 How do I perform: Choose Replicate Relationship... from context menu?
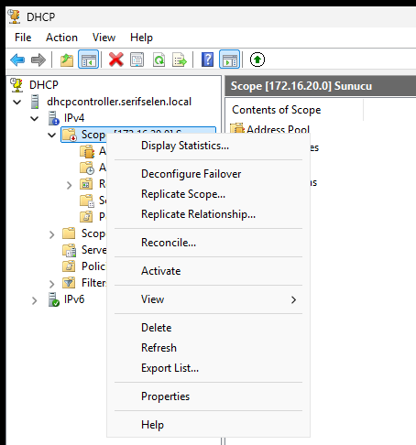[x=208, y=214]
